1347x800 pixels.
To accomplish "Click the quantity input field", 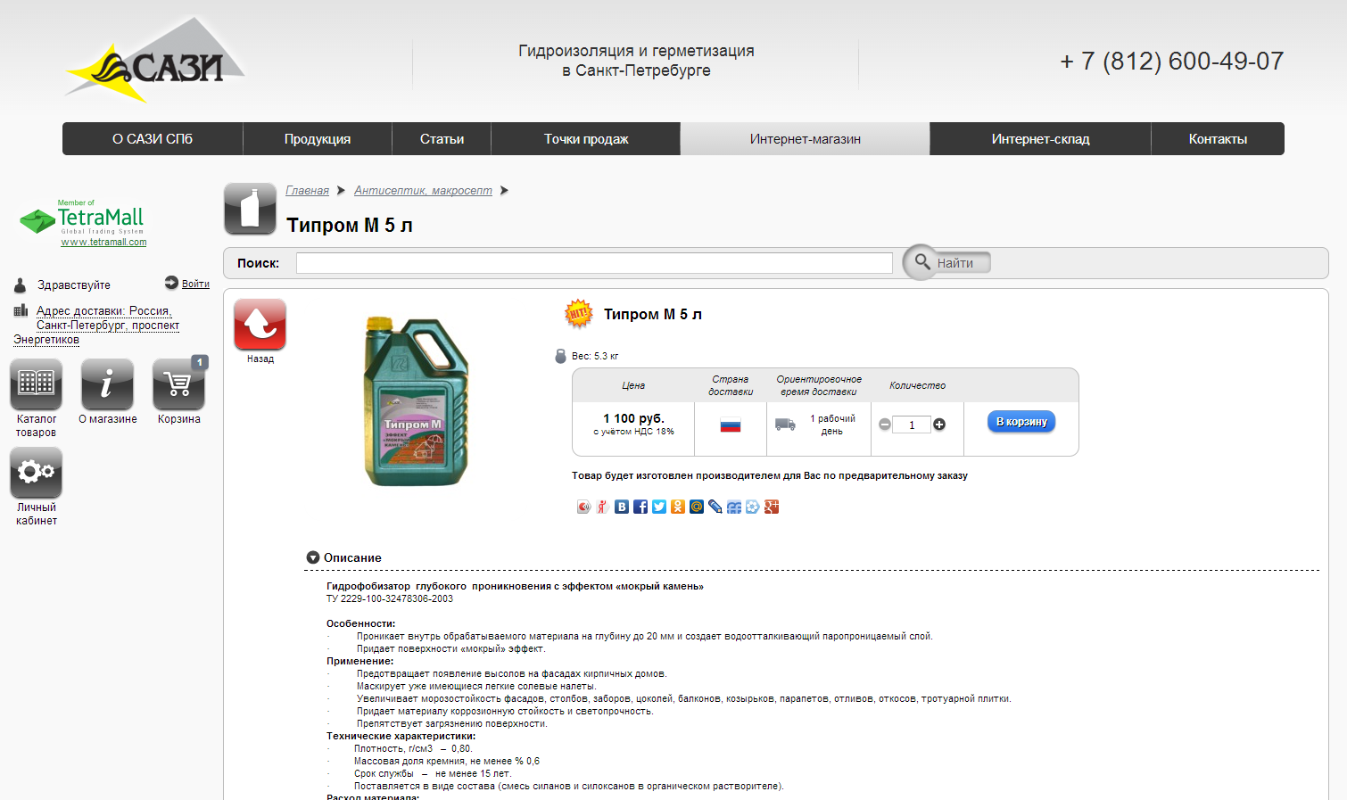I will point(912,425).
